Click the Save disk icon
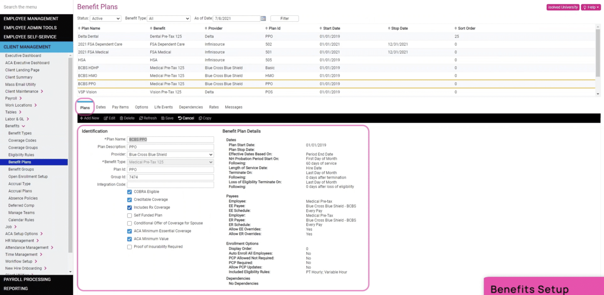This screenshot has height=295, width=604. coord(163,118)
